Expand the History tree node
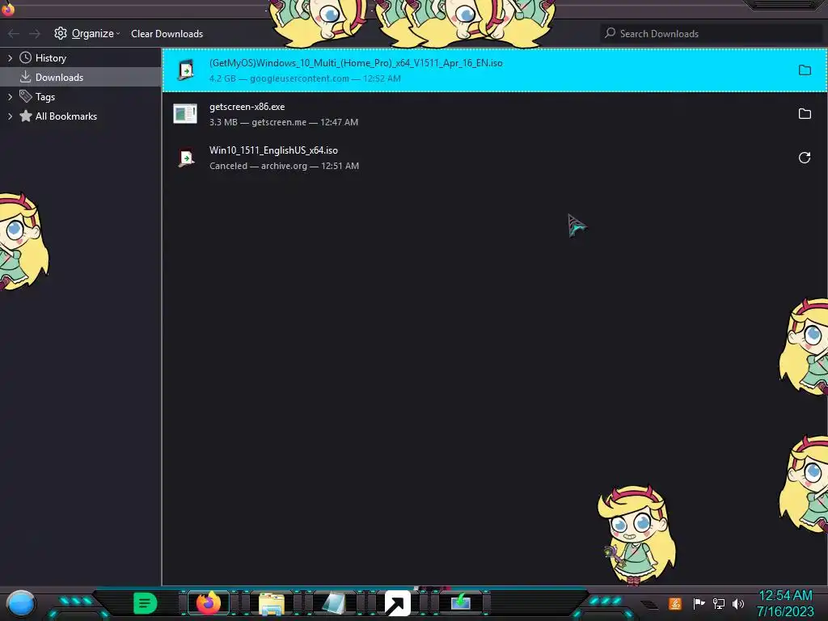The width and height of the screenshot is (828, 621). [10, 58]
